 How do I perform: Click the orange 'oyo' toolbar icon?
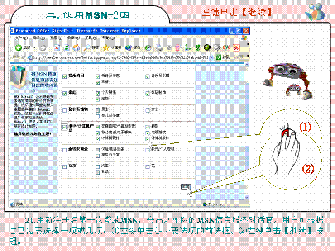pos(227,47)
